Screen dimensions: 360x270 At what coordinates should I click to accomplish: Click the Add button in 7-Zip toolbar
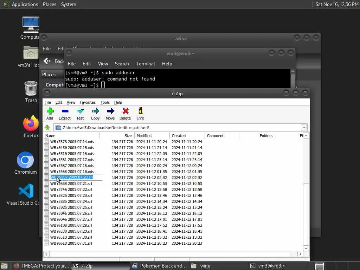click(50, 114)
